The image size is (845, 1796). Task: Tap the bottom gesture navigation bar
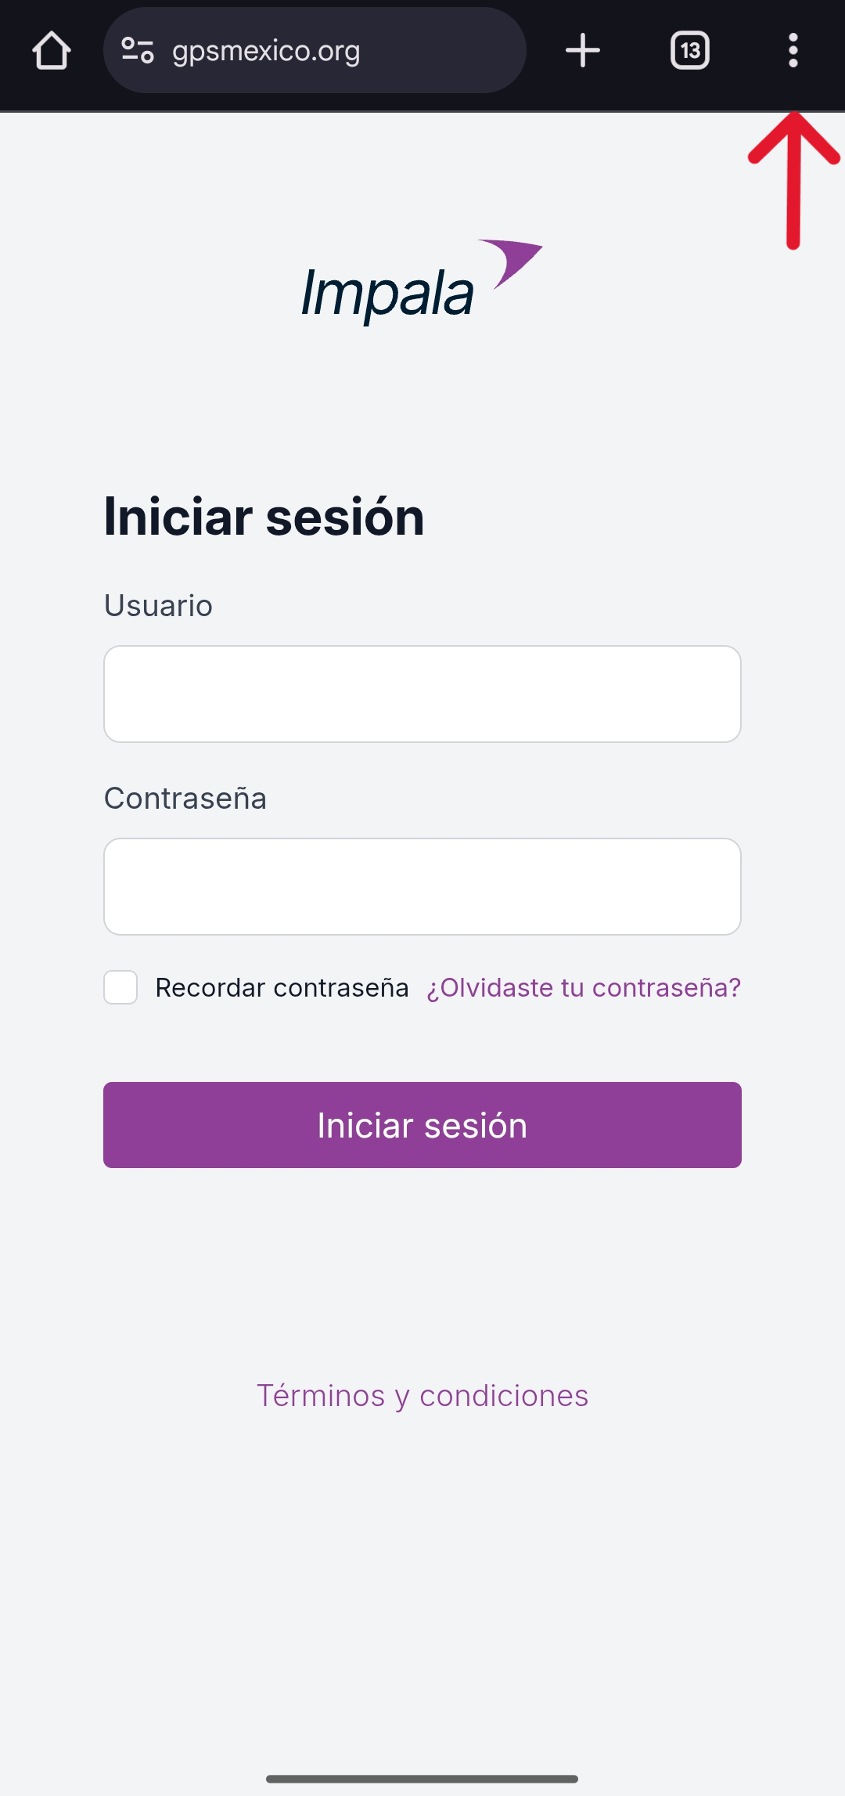pos(422,1779)
